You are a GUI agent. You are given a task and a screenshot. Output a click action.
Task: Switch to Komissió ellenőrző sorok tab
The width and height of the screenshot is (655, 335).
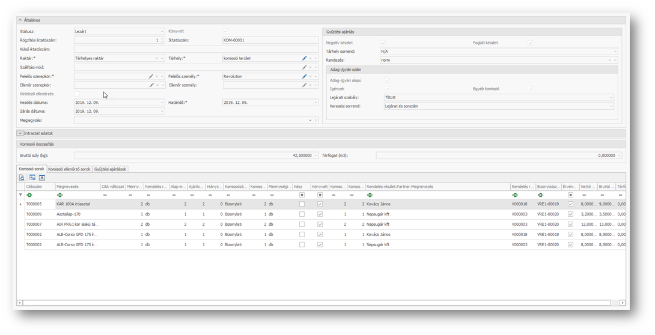(69, 169)
